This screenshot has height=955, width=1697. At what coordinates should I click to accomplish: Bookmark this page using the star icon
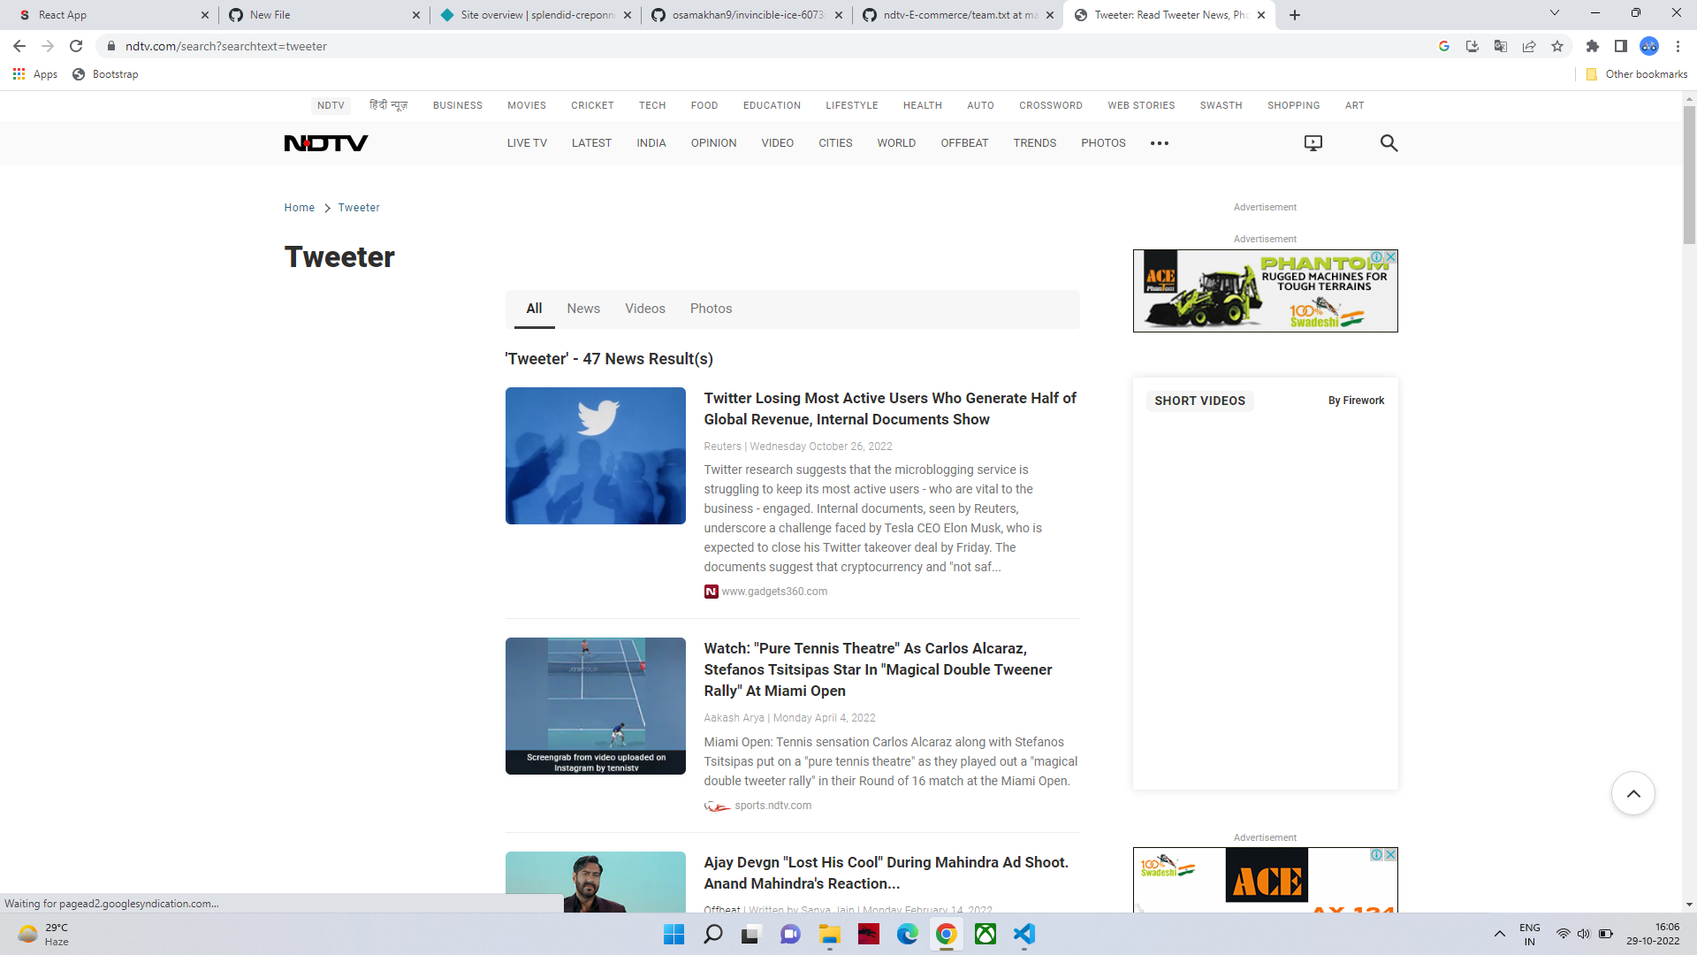[x=1557, y=46]
